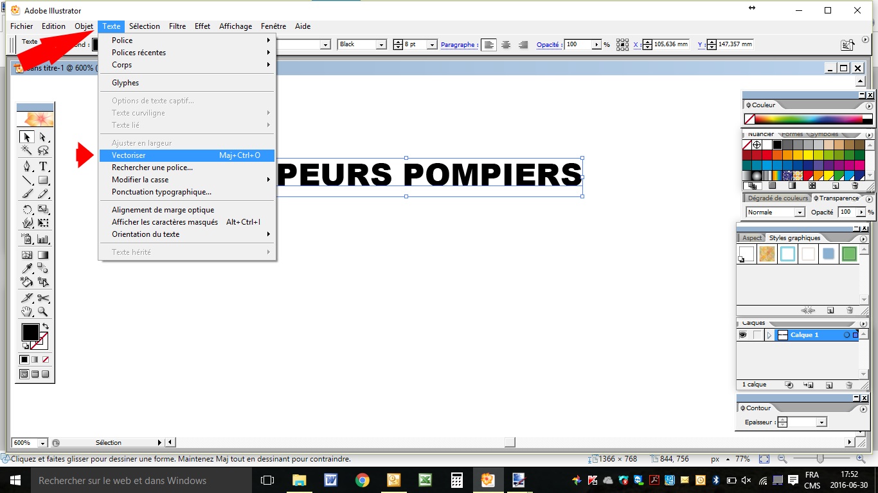Image resolution: width=878 pixels, height=493 pixels.
Task: Open the Normale blend mode dropdown
Action: point(800,212)
